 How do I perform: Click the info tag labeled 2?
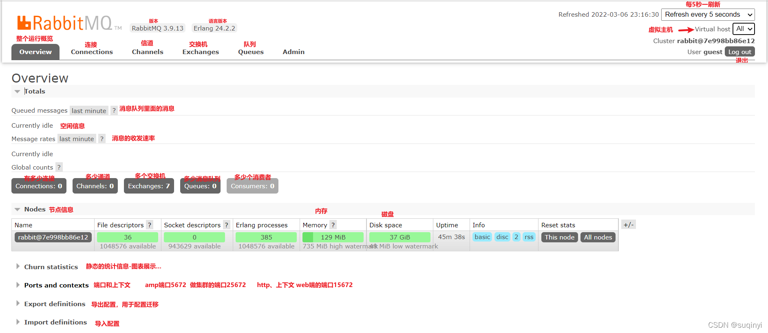[516, 237]
